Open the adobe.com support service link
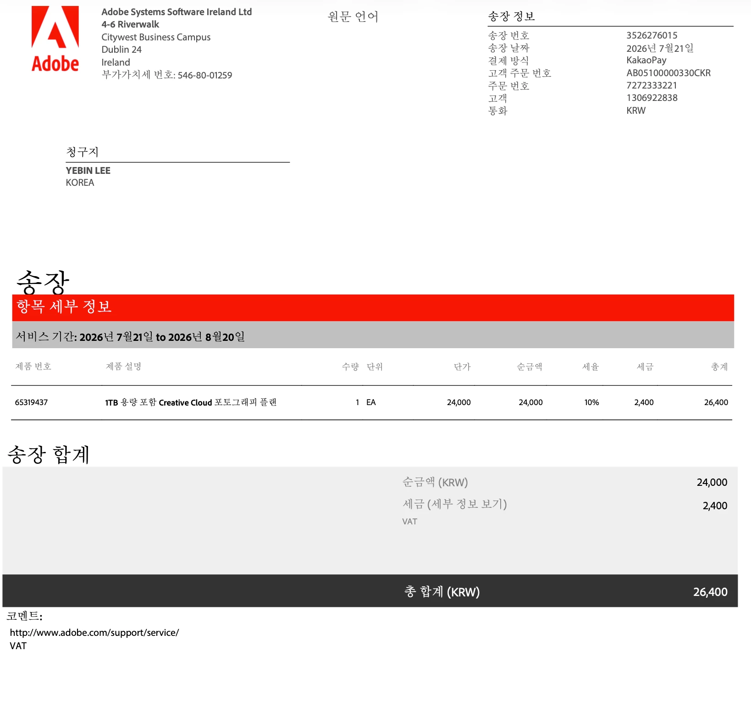This screenshot has height=712, width=751. coord(94,633)
